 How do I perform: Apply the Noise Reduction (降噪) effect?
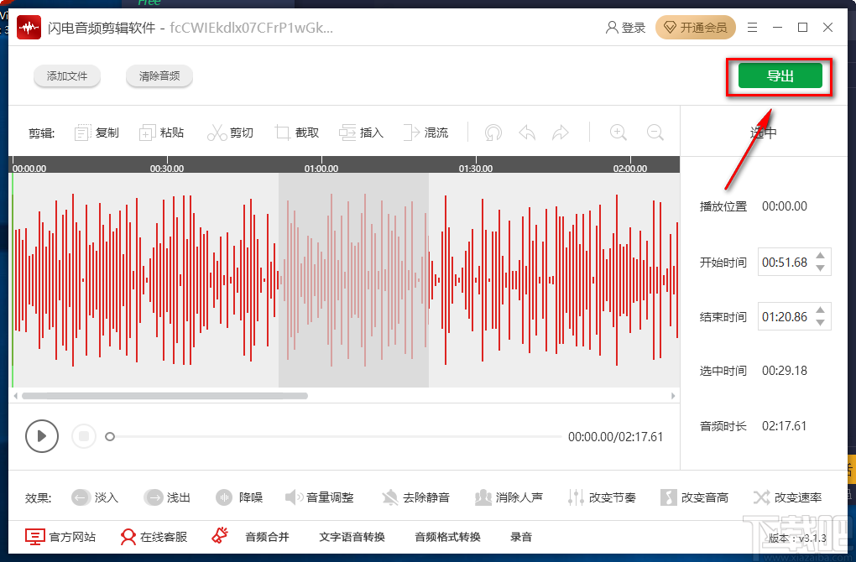pos(239,497)
